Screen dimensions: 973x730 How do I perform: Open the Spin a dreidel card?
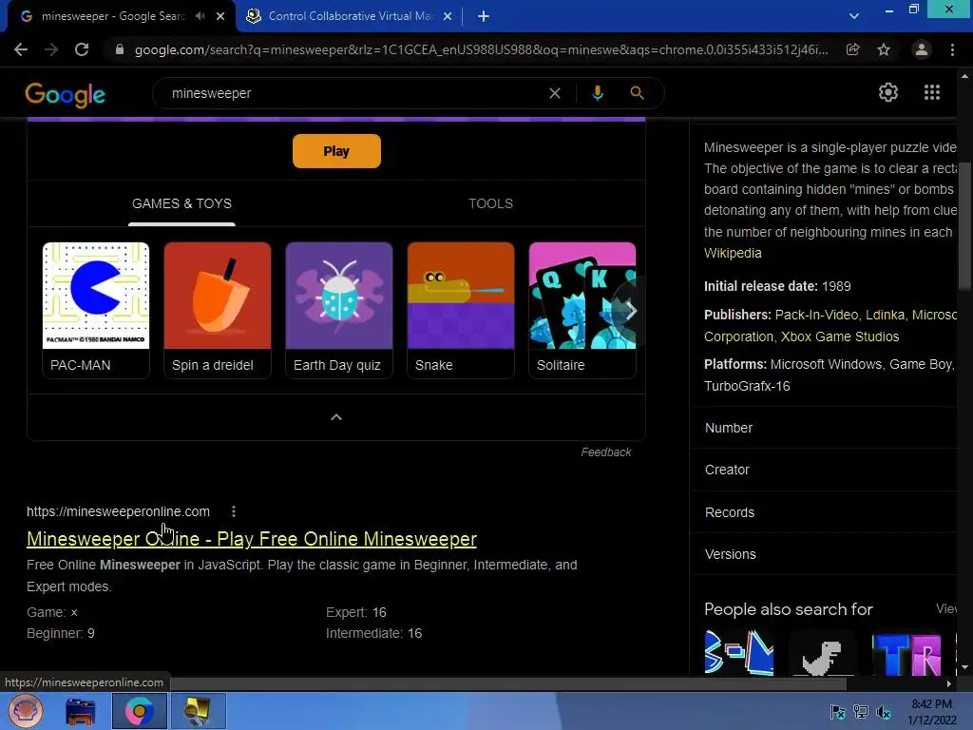(218, 310)
